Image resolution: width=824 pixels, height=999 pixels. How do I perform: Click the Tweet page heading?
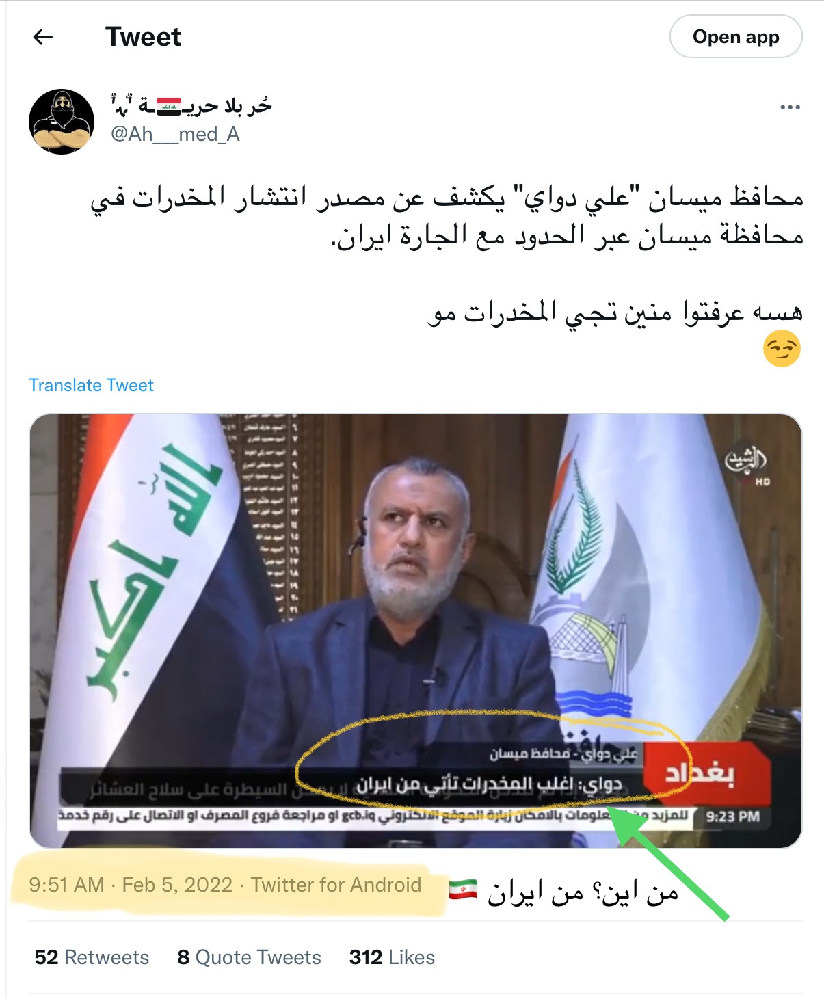click(x=143, y=37)
